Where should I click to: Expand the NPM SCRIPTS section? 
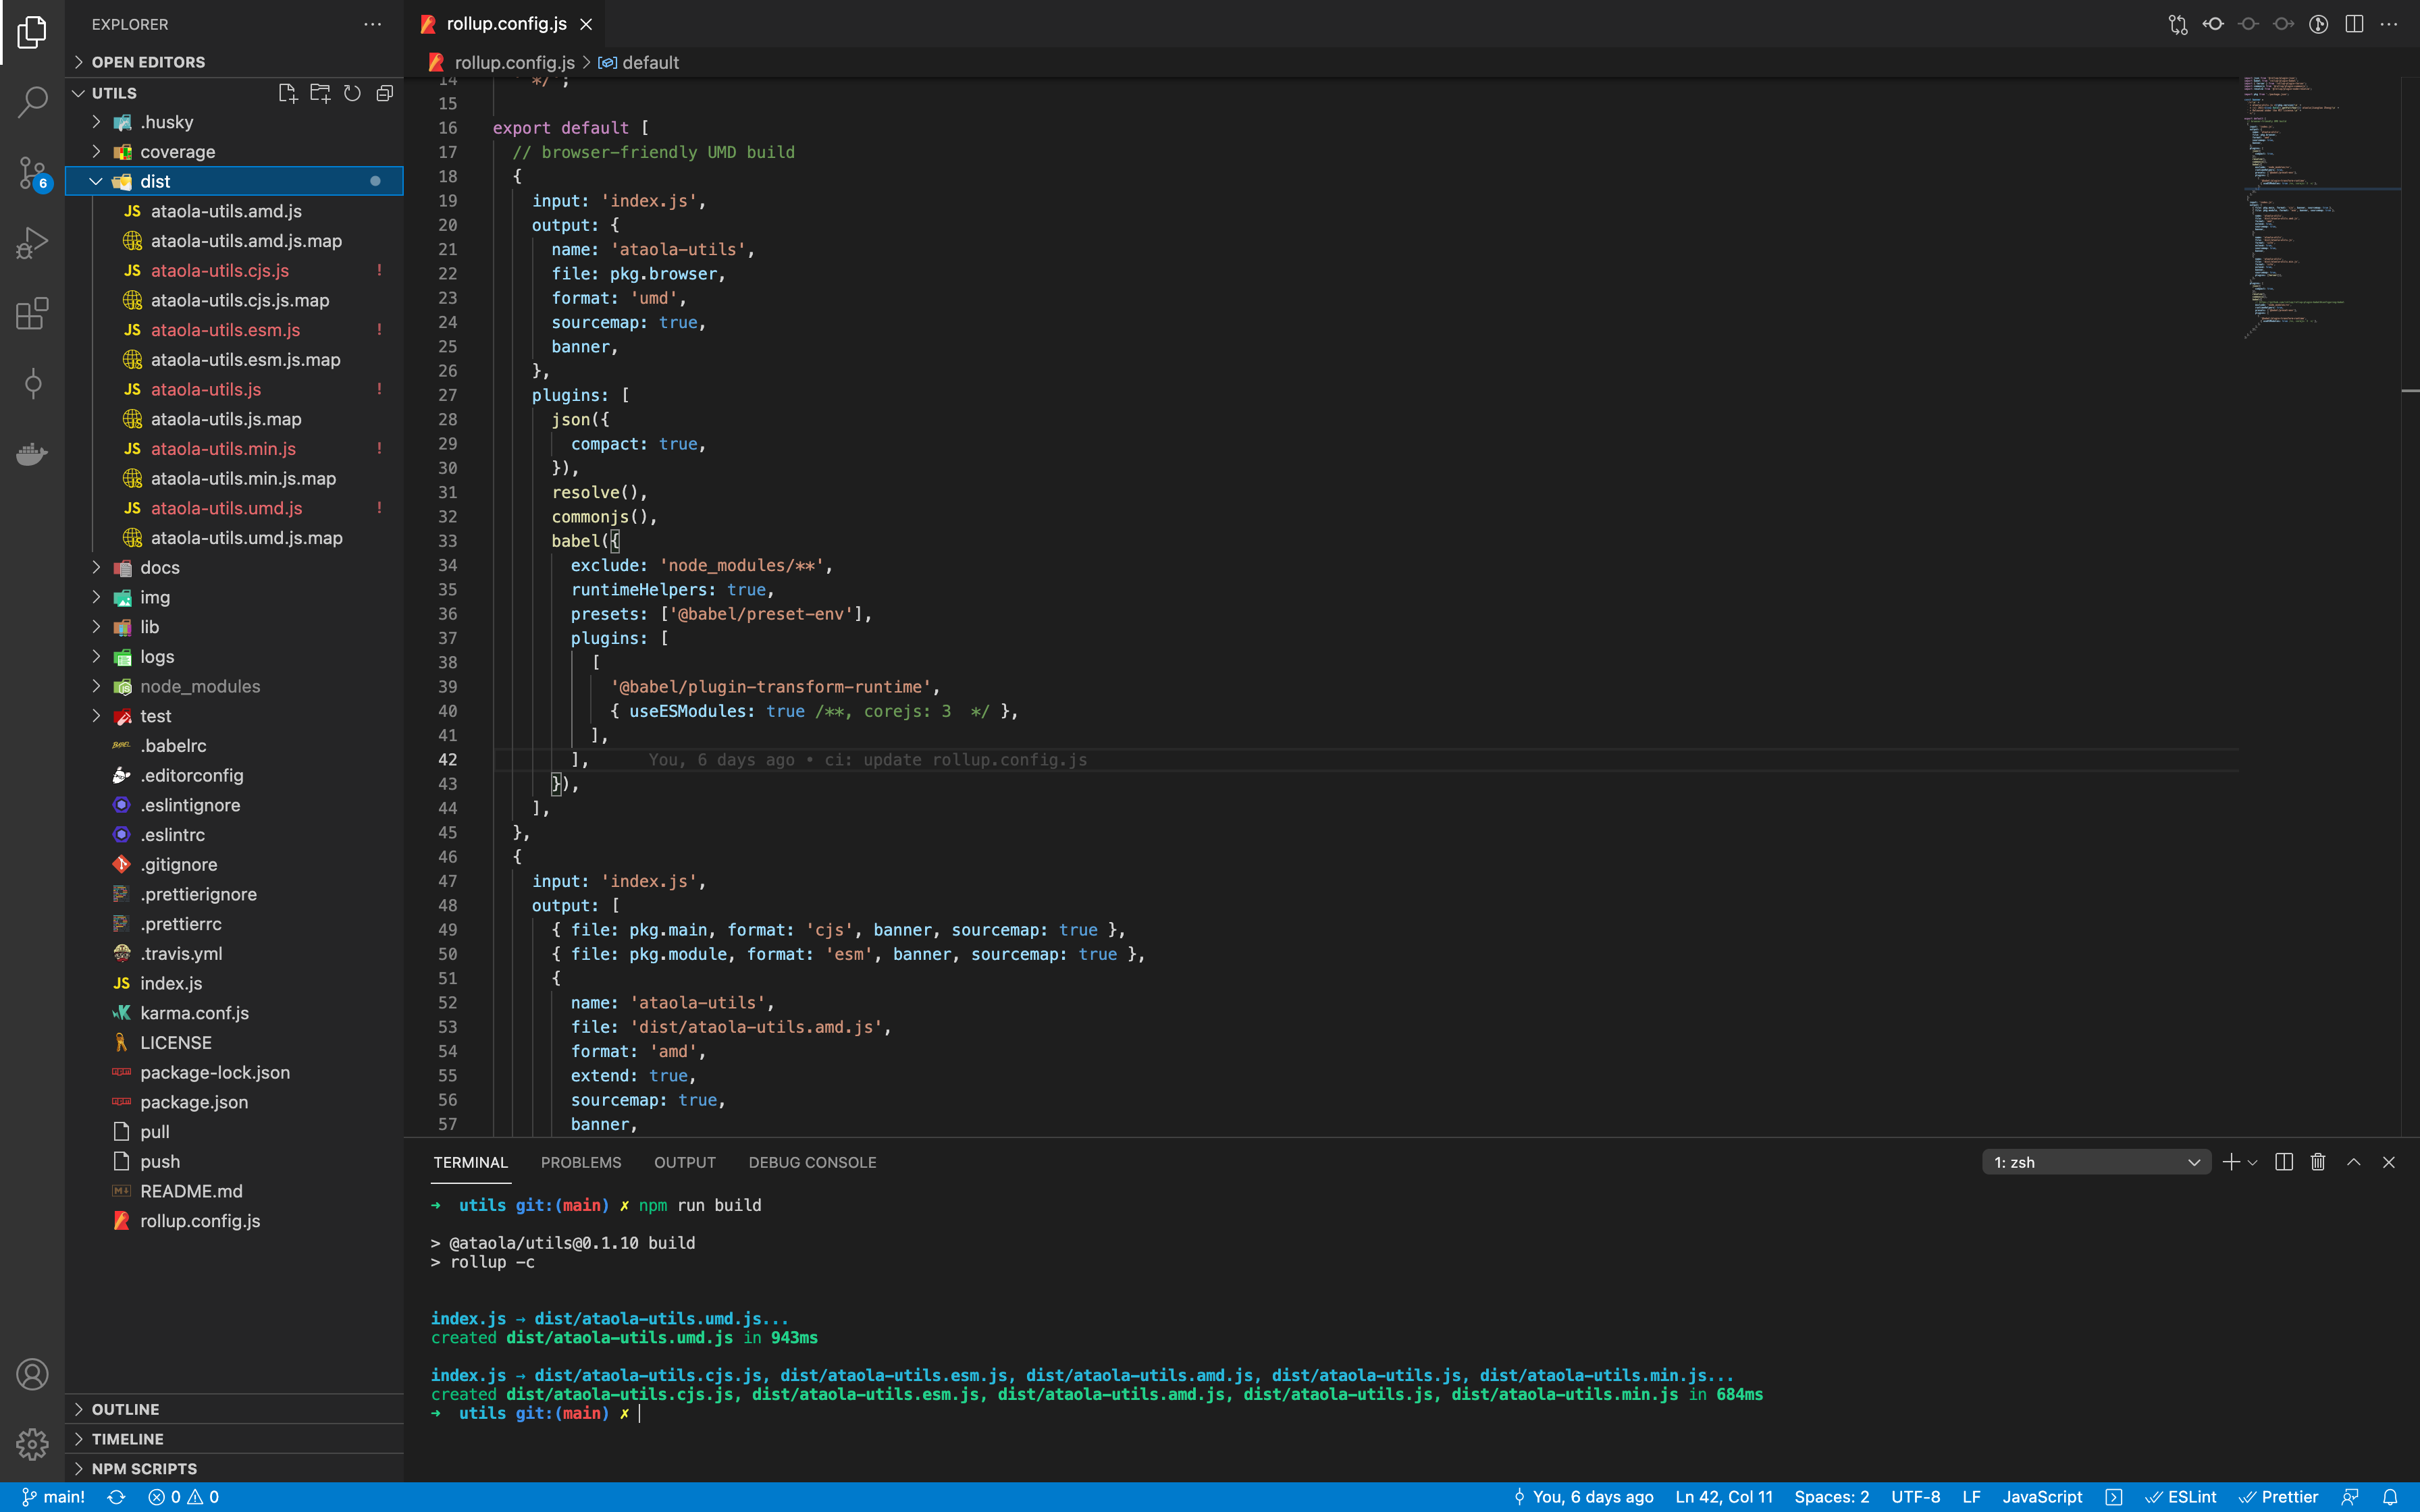click(x=234, y=1469)
